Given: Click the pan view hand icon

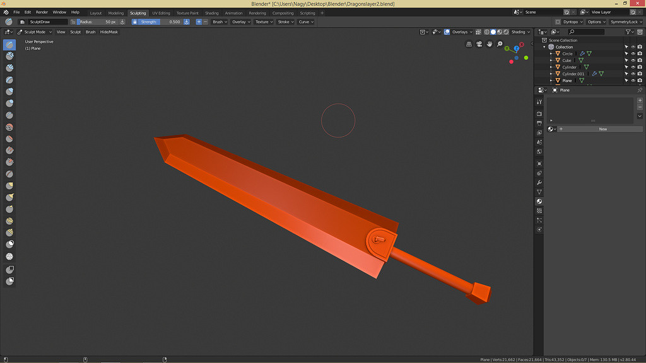Looking at the screenshot, I should click(x=490, y=44).
